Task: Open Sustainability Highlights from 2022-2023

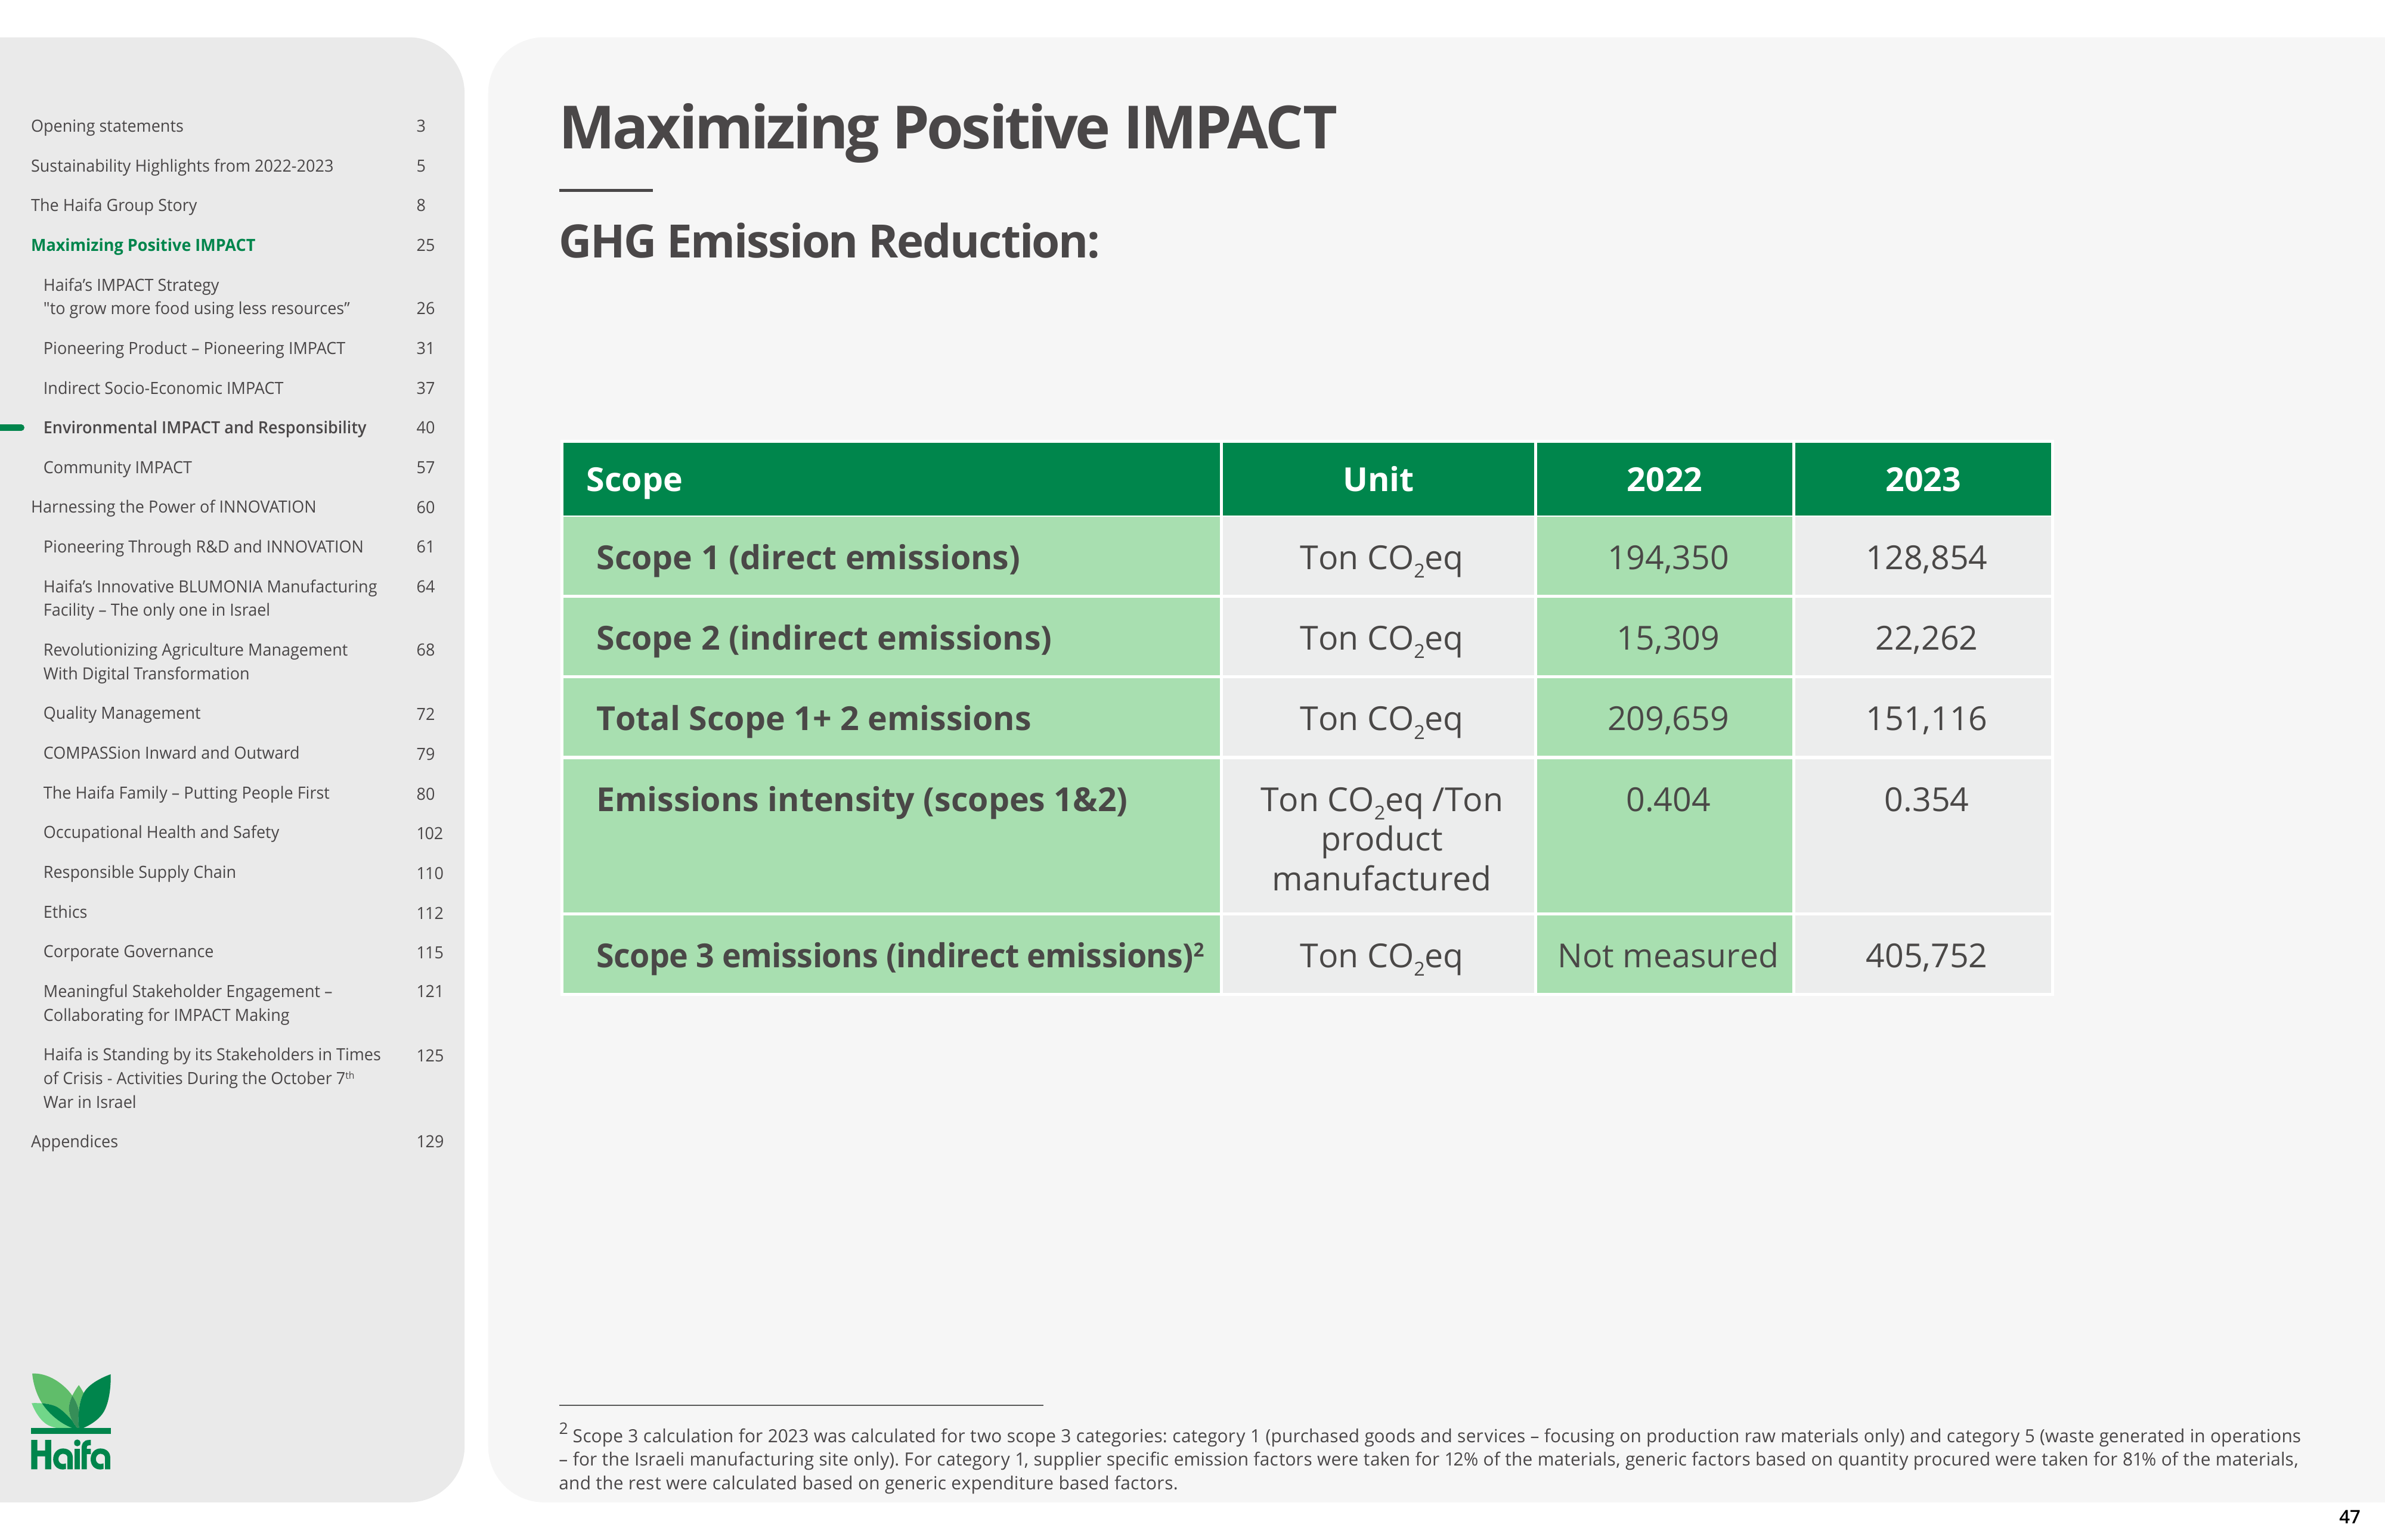Action: click(182, 166)
